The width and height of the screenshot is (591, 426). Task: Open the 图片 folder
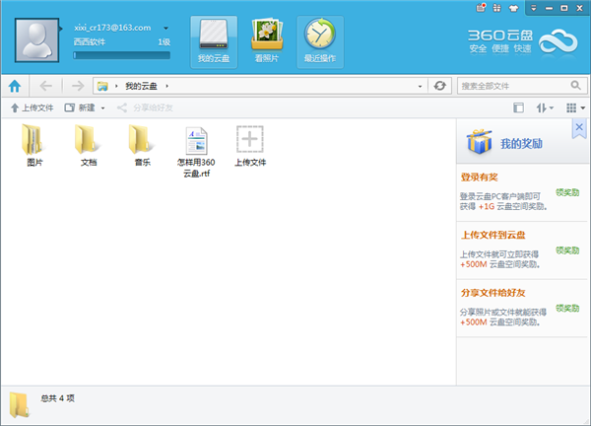tap(35, 147)
